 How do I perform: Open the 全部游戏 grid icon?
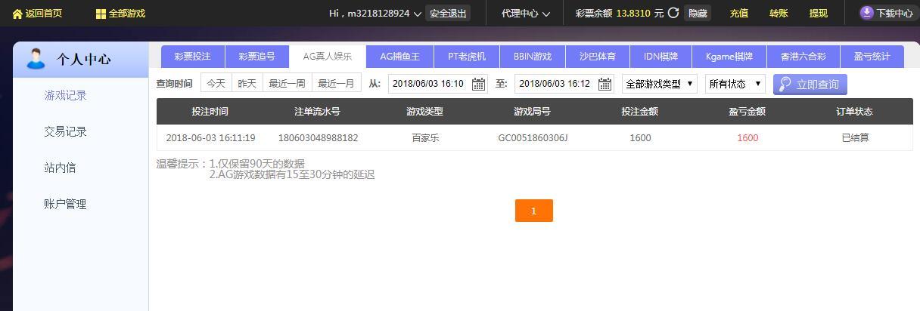[101, 14]
